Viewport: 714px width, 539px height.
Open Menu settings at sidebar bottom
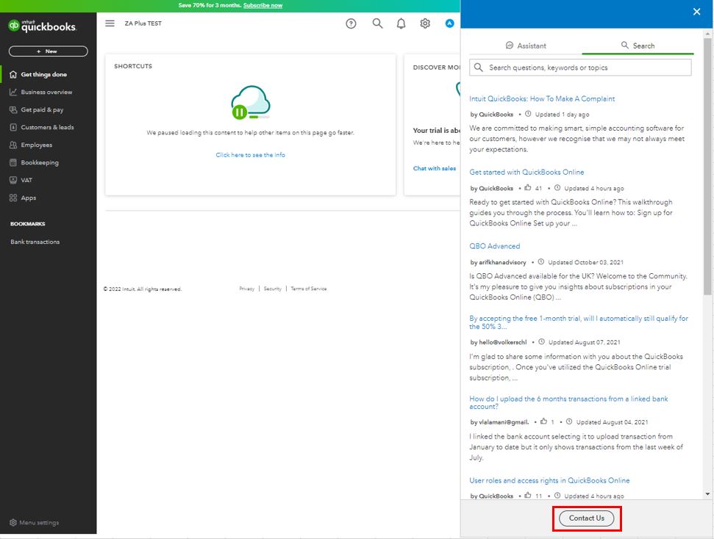[x=35, y=523]
